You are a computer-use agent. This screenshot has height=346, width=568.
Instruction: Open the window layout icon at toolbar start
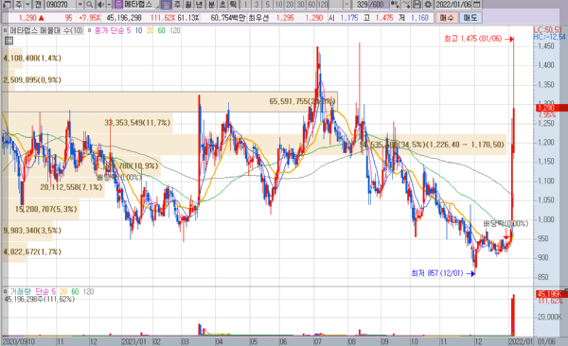tap(7, 5)
